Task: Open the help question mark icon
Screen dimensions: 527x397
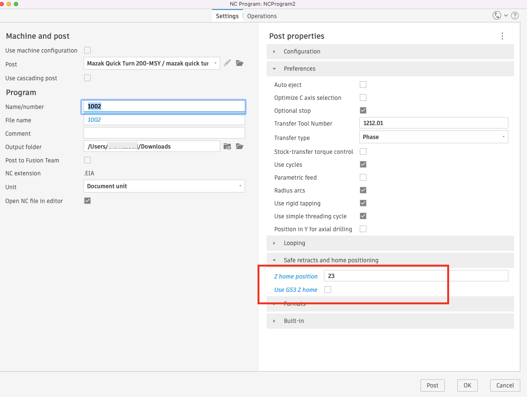Action: 515,15
